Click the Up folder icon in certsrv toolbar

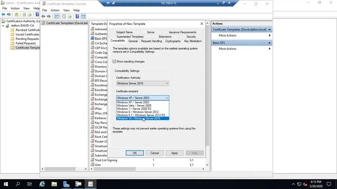click(x=16, y=14)
